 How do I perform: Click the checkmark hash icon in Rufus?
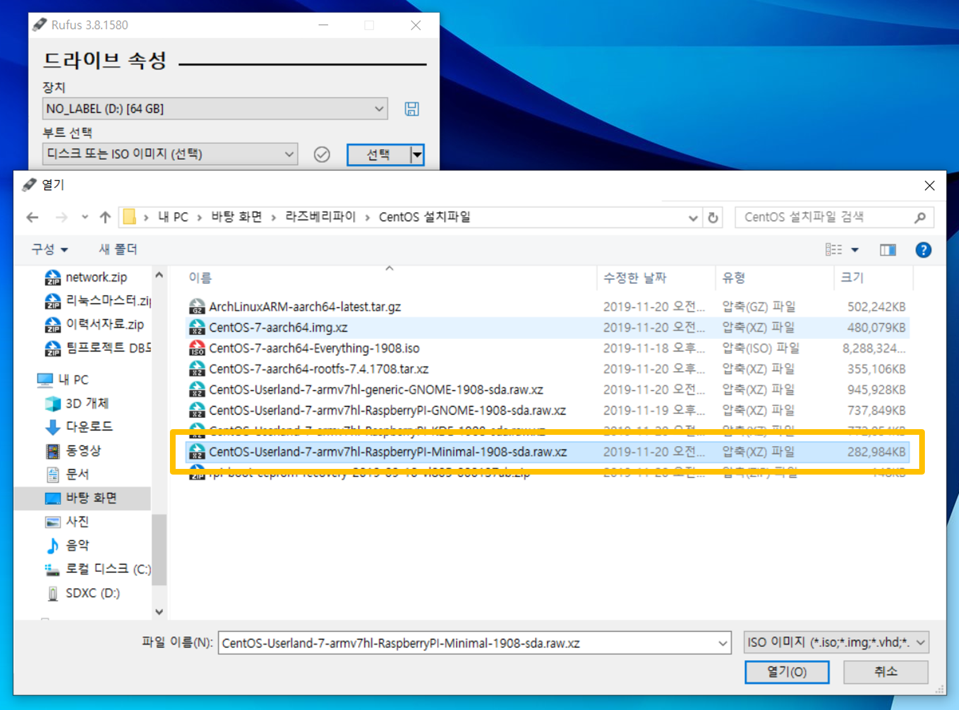point(322,154)
